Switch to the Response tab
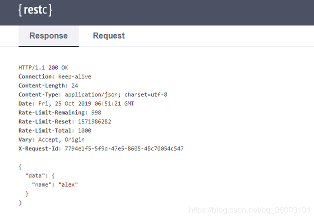314x219 pixels. point(49,36)
